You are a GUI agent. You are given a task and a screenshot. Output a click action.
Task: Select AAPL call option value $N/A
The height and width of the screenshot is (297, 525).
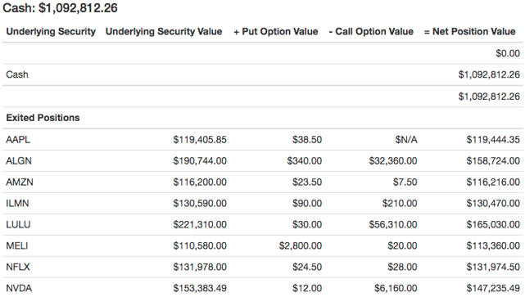tap(406, 139)
